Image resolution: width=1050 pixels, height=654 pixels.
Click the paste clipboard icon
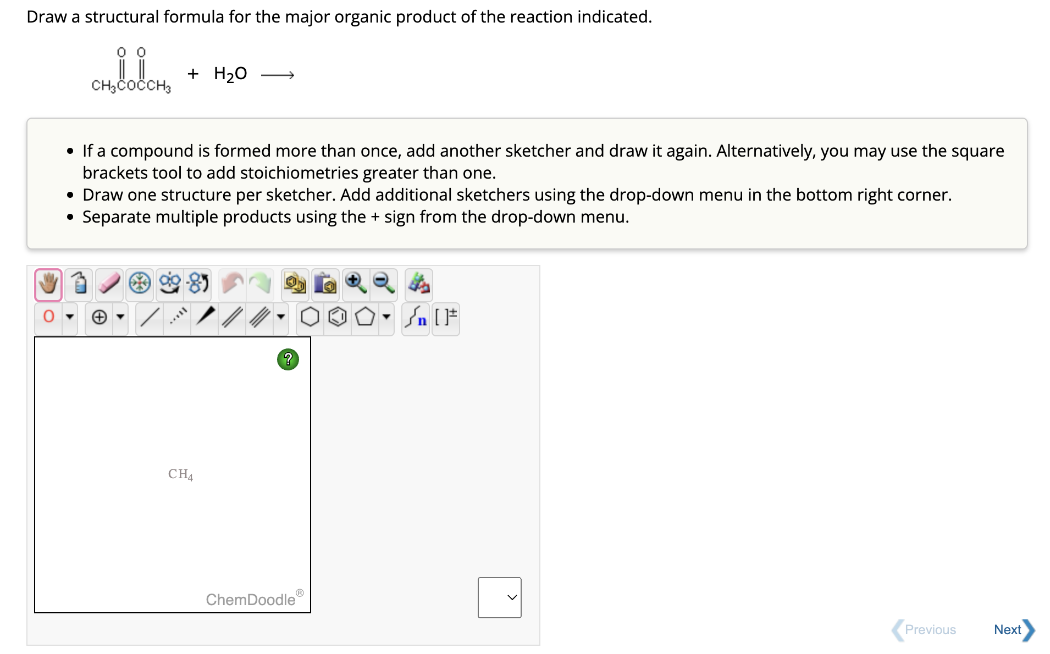tap(325, 284)
